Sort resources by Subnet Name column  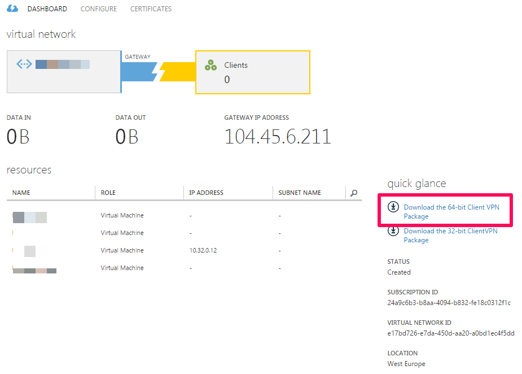[x=300, y=193]
